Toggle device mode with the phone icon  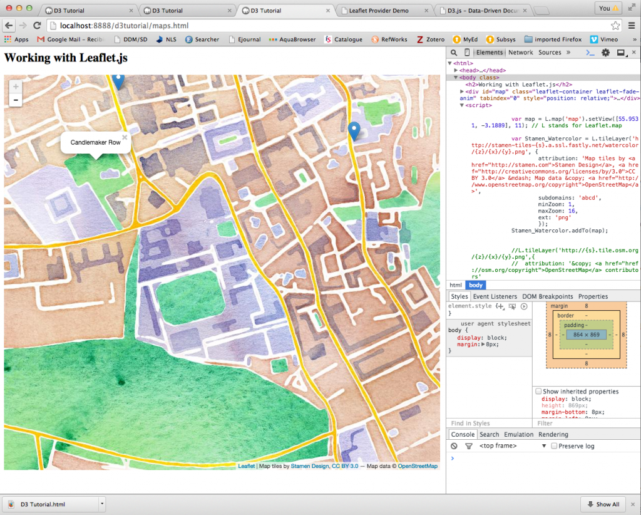pyautogui.click(x=467, y=53)
